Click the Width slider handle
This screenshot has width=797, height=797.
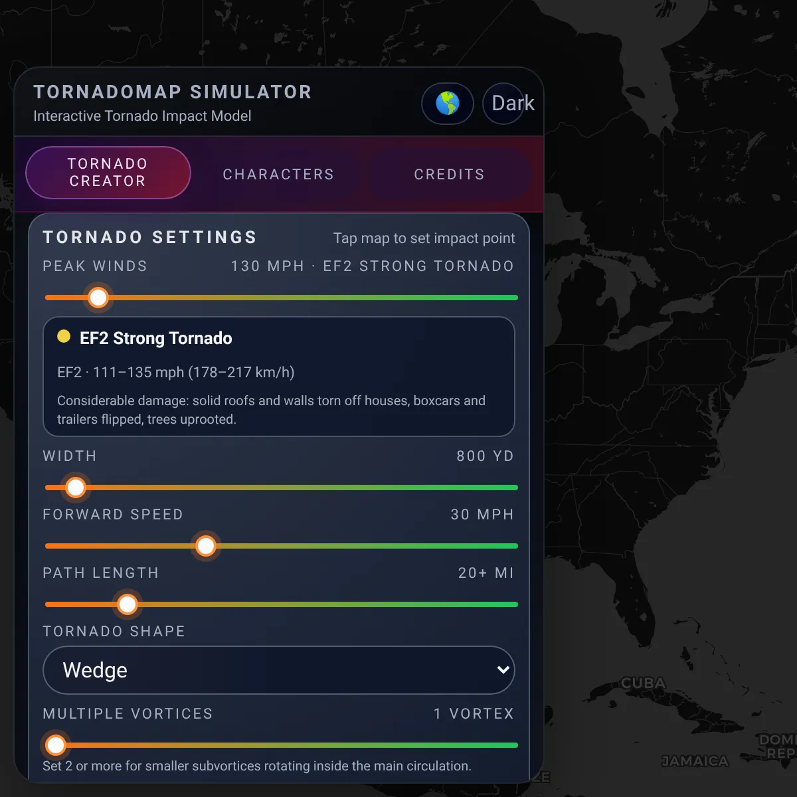click(76, 487)
